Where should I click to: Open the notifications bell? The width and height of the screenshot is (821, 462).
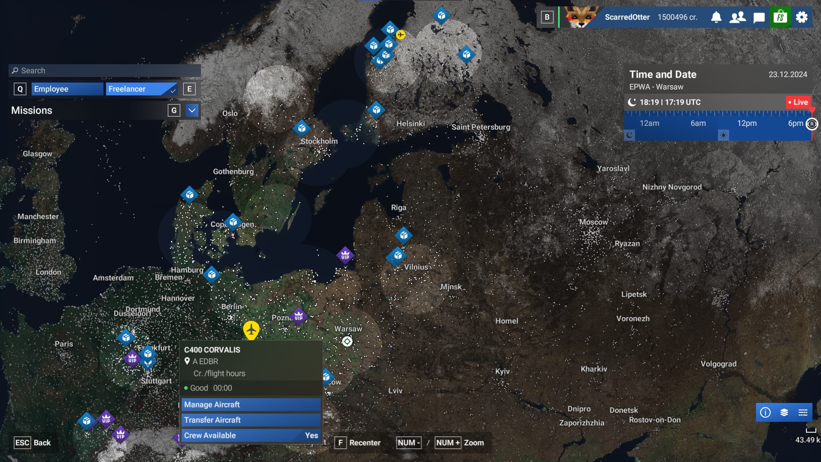(716, 17)
